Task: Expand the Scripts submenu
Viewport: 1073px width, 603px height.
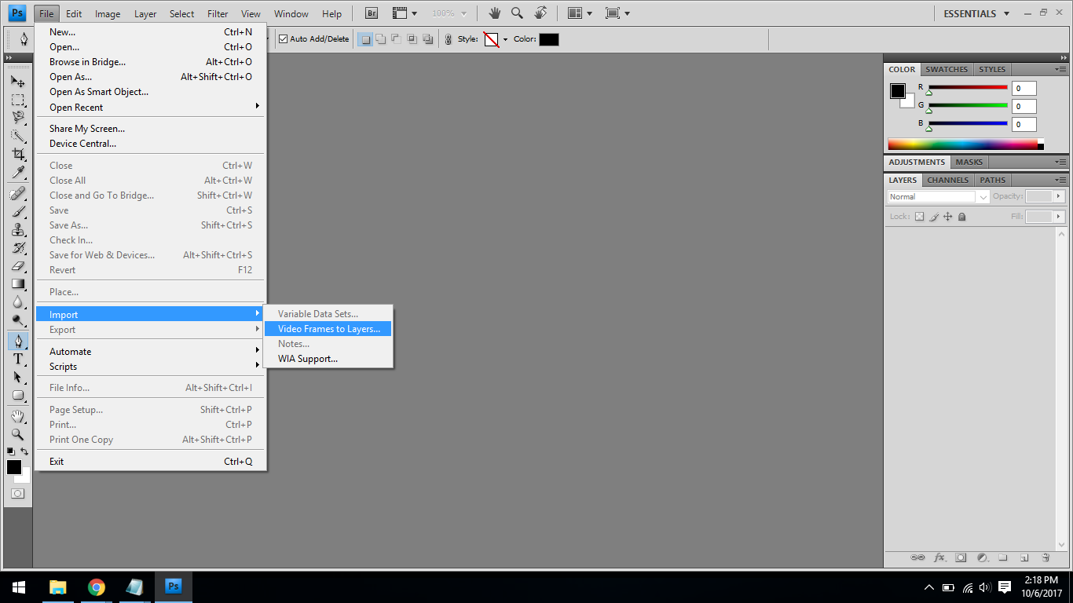Action: coord(152,366)
